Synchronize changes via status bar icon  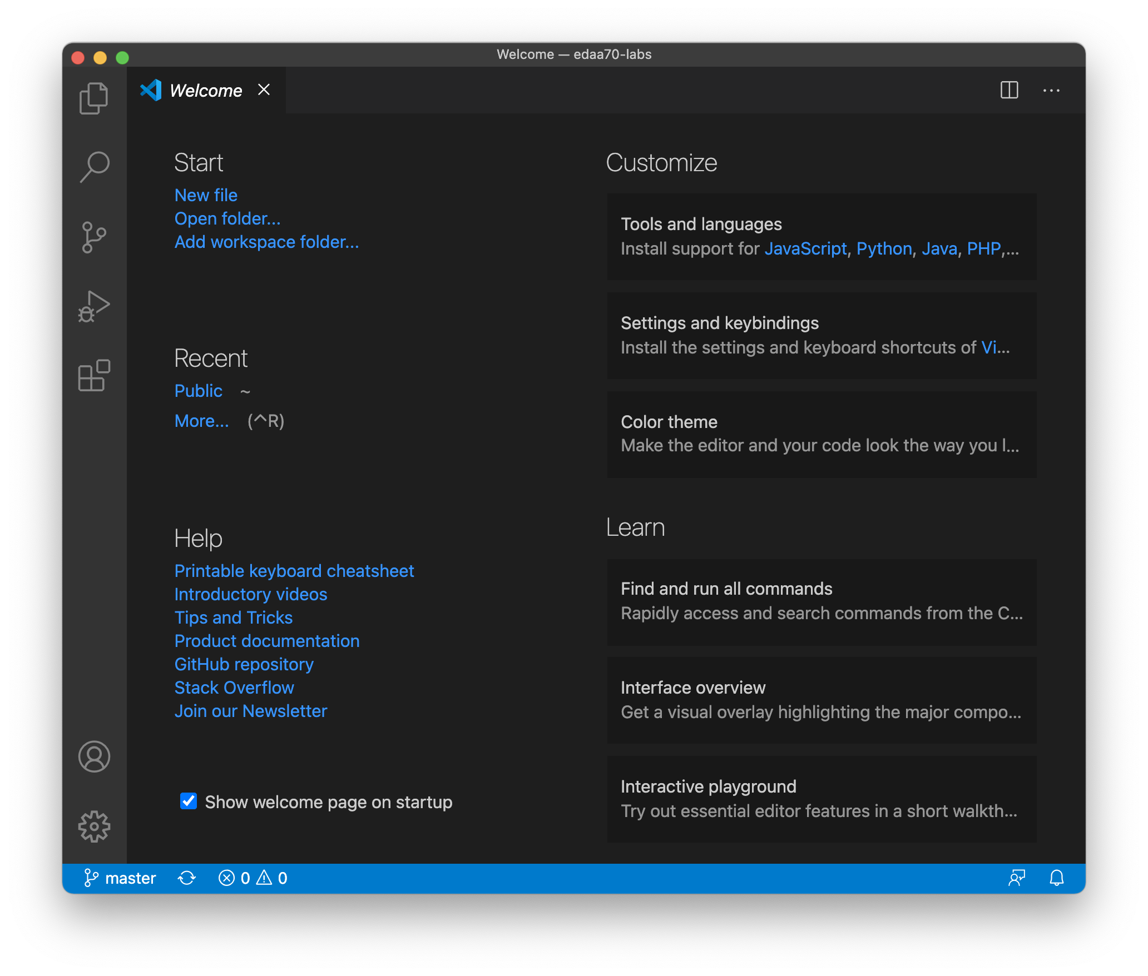coord(187,878)
